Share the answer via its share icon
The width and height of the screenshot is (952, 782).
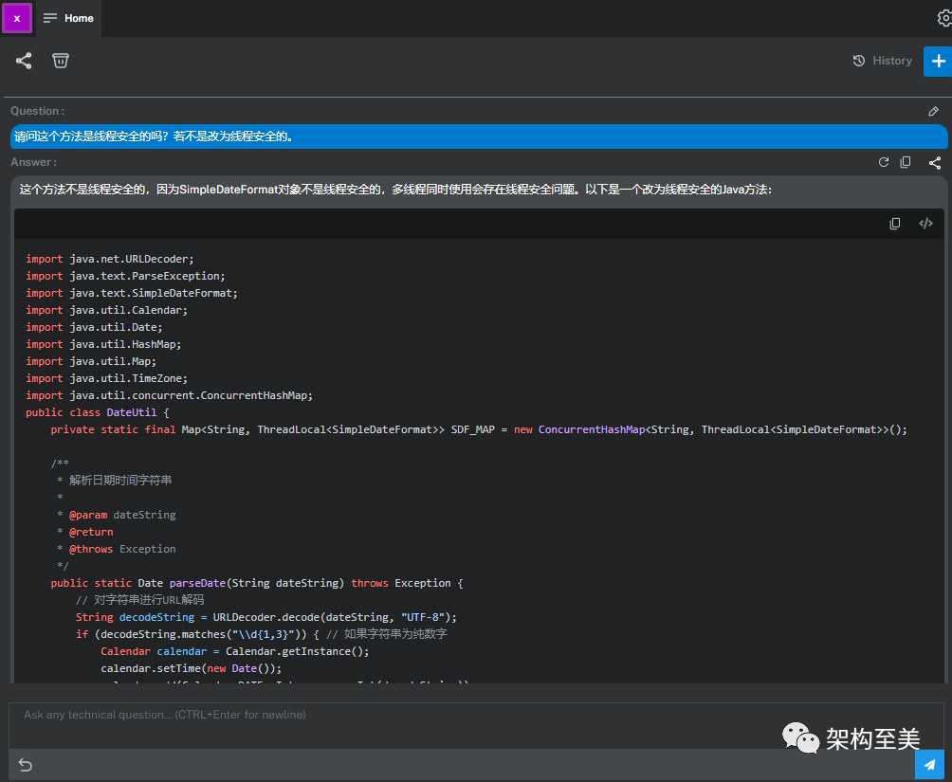[x=934, y=162]
